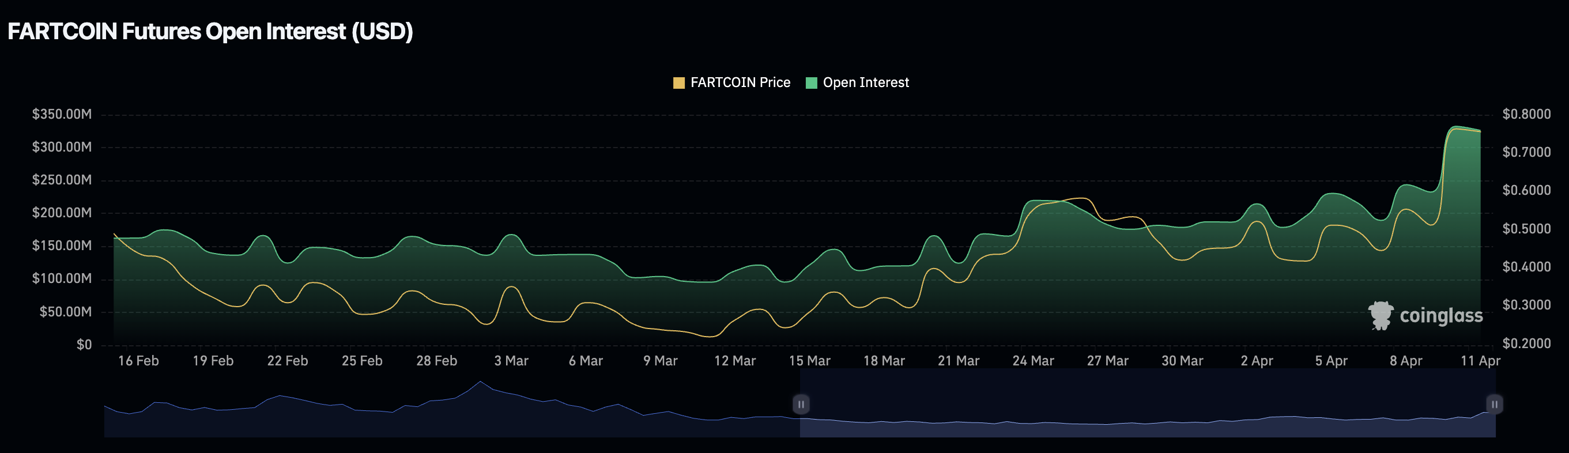Click the 8 Apr date label

(1406, 361)
